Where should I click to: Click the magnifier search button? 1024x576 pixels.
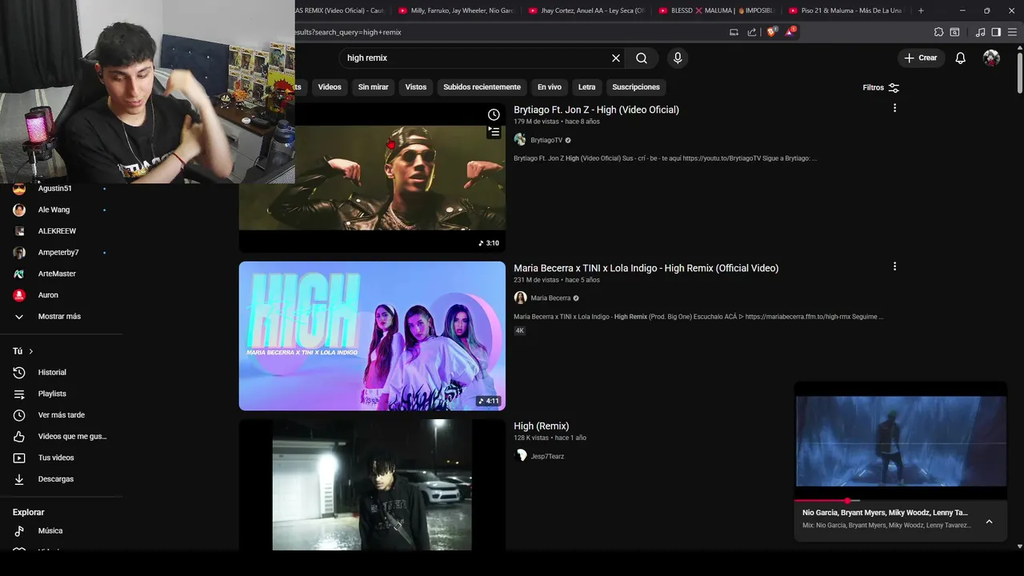coord(642,58)
